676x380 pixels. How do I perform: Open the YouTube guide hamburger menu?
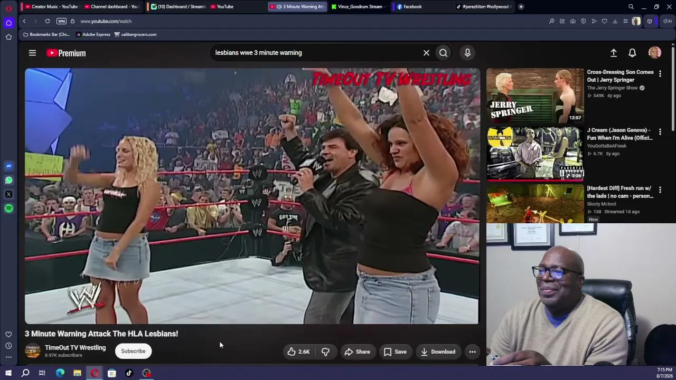point(32,53)
